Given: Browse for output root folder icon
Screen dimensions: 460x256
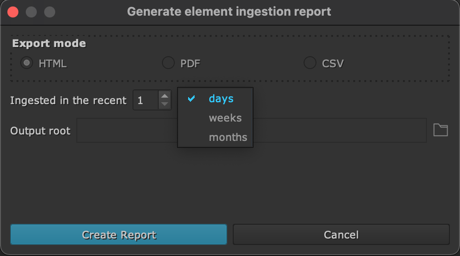Looking at the screenshot, I should click(441, 130).
